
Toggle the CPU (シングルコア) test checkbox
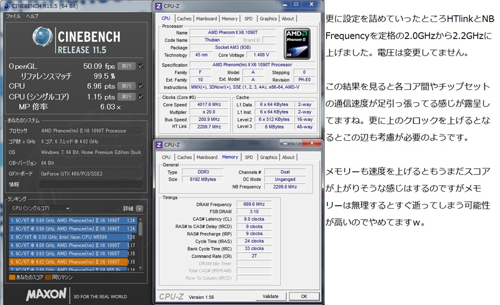pos(141,96)
